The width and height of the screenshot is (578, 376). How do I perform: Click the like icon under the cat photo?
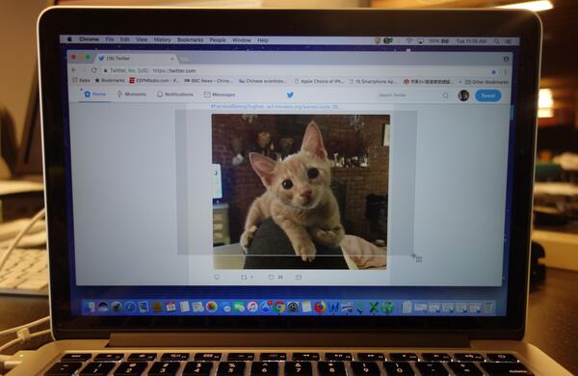click(271, 277)
